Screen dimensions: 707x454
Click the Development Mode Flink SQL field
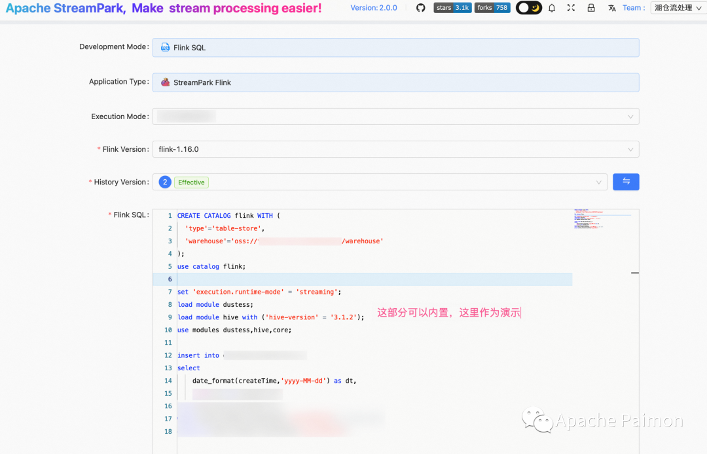(395, 47)
